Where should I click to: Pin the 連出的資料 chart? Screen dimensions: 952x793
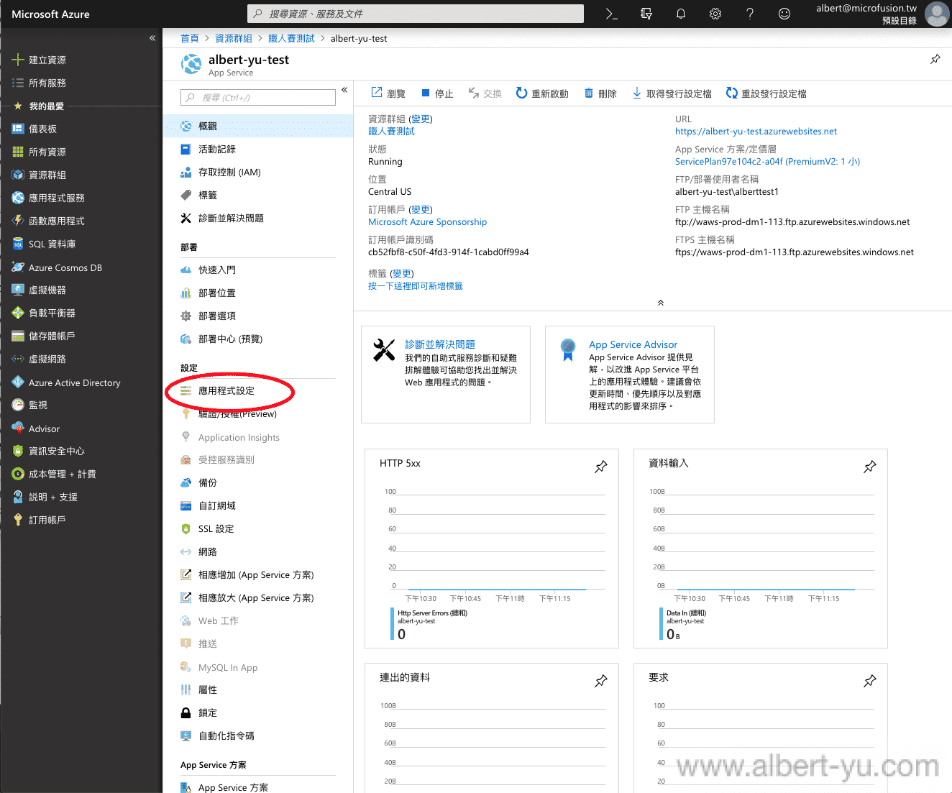(x=601, y=681)
